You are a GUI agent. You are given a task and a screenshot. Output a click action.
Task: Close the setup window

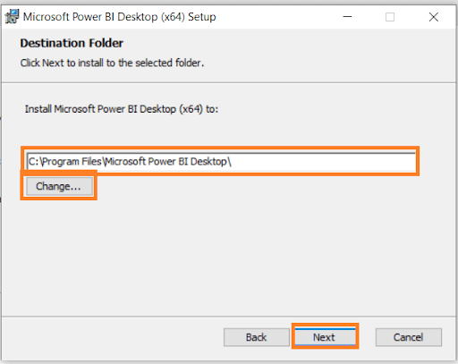(x=434, y=17)
